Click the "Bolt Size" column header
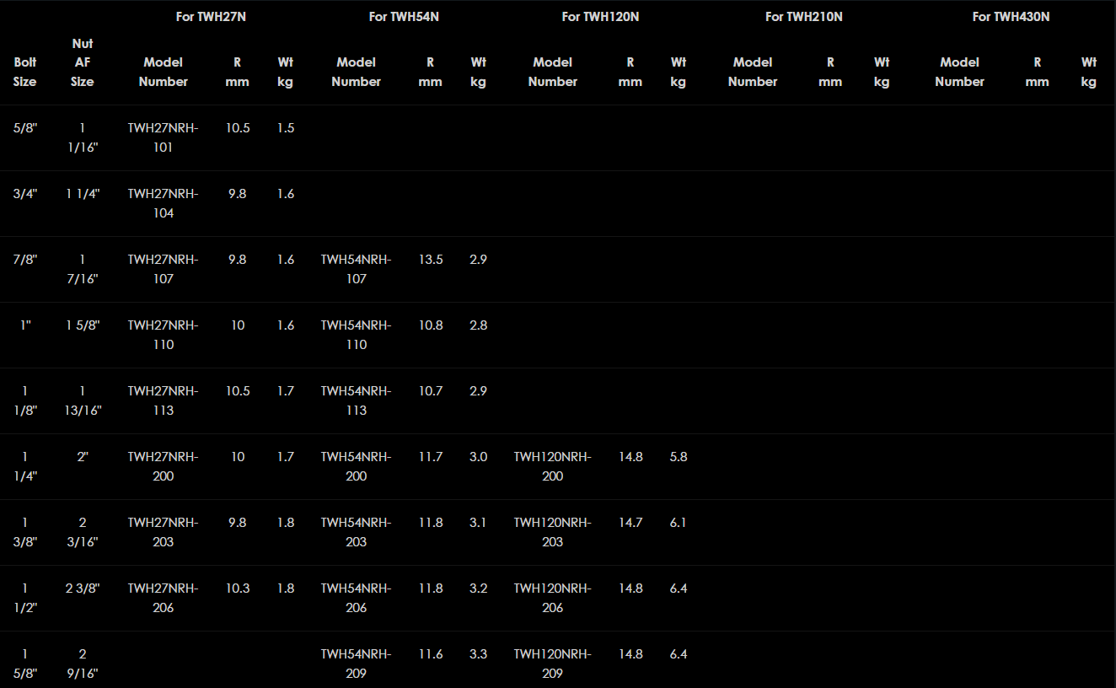 (x=25, y=72)
